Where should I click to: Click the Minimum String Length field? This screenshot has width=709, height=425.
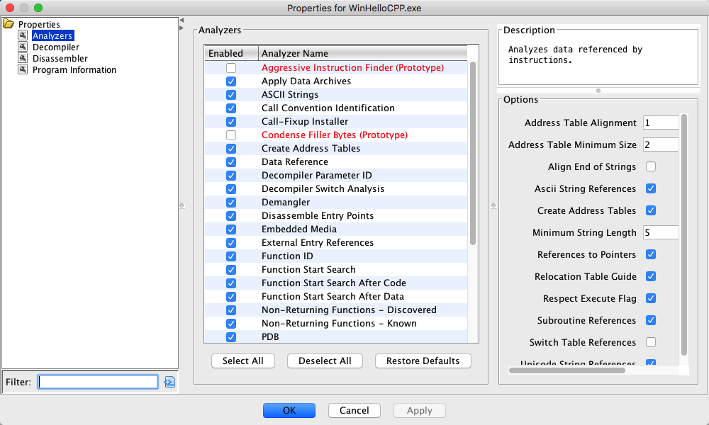pyautogui.click(x=661, y=232)
